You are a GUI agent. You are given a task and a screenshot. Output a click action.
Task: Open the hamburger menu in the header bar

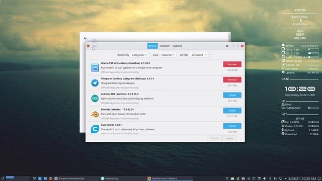pos(227,46)
